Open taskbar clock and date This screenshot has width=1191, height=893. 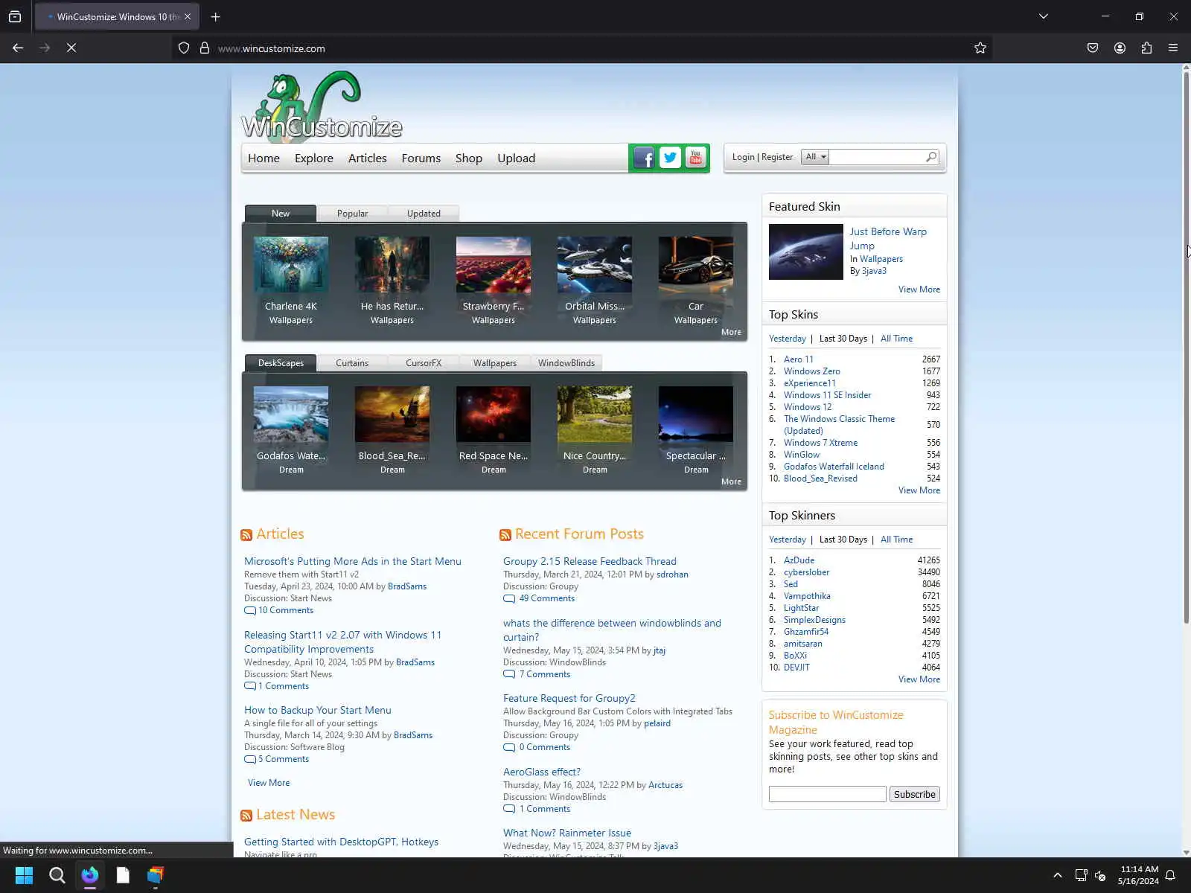pos(1138,875)
